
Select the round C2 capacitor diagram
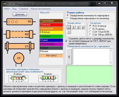pos(19,59)
